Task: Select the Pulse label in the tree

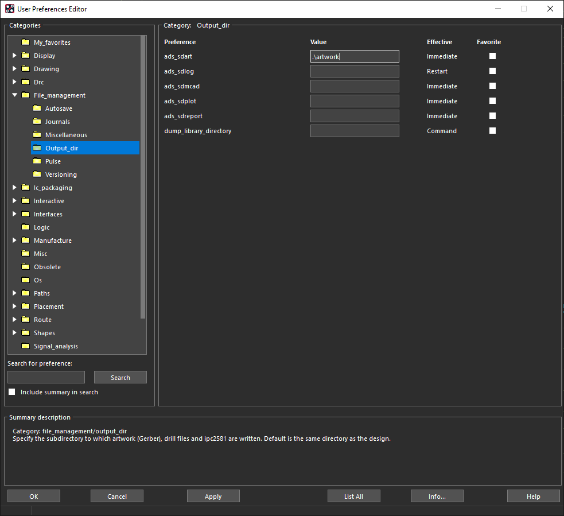Action: [53, 161]
